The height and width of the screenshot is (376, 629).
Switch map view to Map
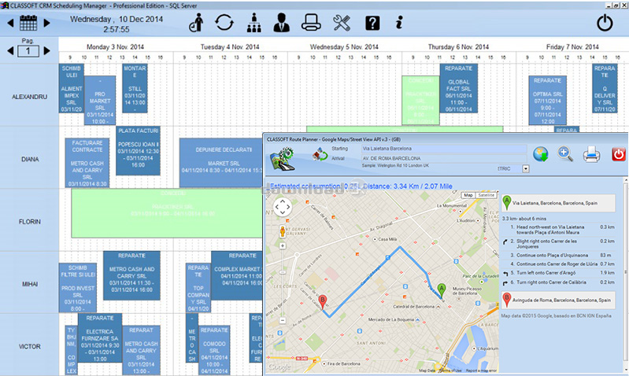click(468, 195)
